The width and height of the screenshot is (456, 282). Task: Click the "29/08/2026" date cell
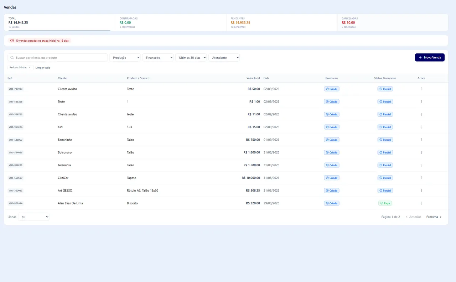pos(271,203)
